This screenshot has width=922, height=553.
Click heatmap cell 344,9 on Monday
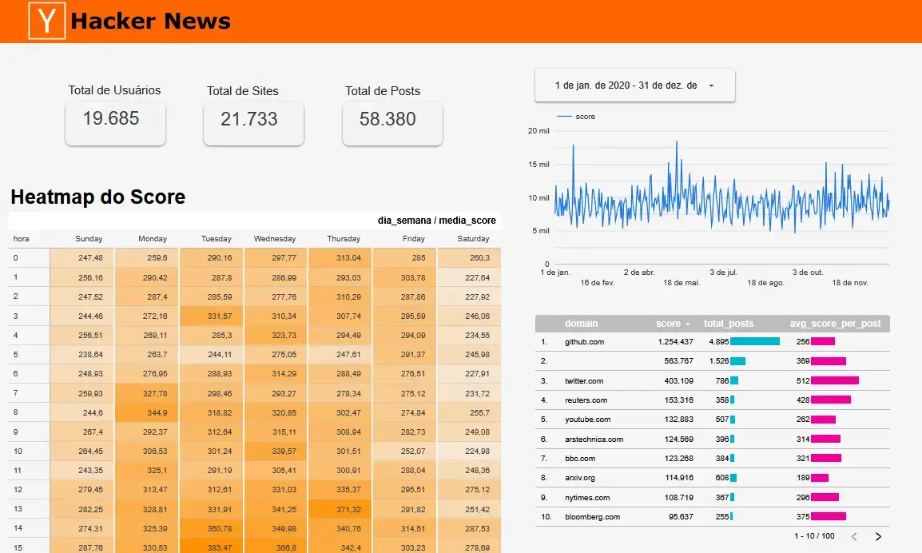coord(147,413)
